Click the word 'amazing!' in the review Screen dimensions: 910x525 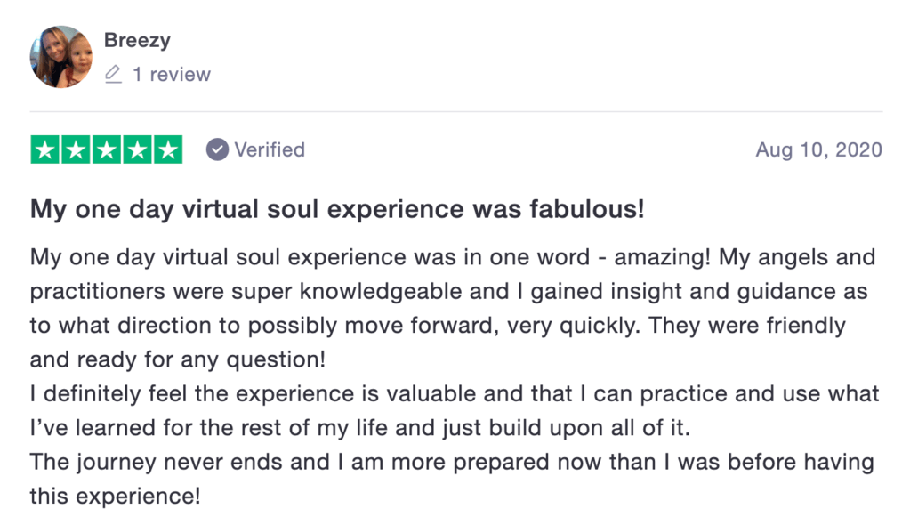click(662, 257)
